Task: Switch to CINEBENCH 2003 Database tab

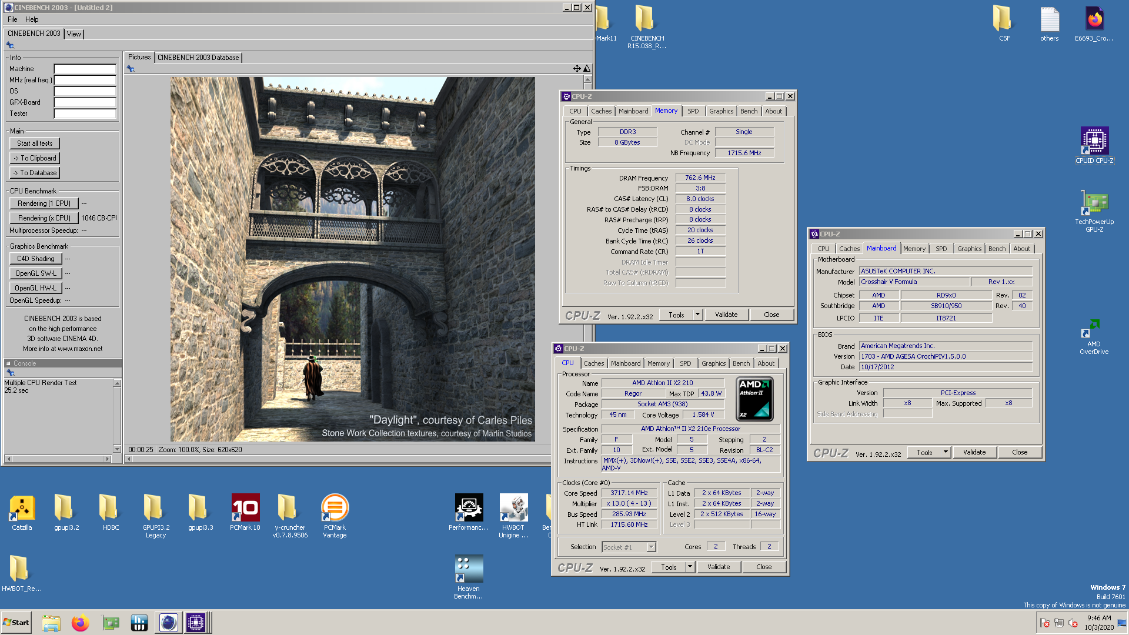Action: pyautogui.click(x=198, y=58)
